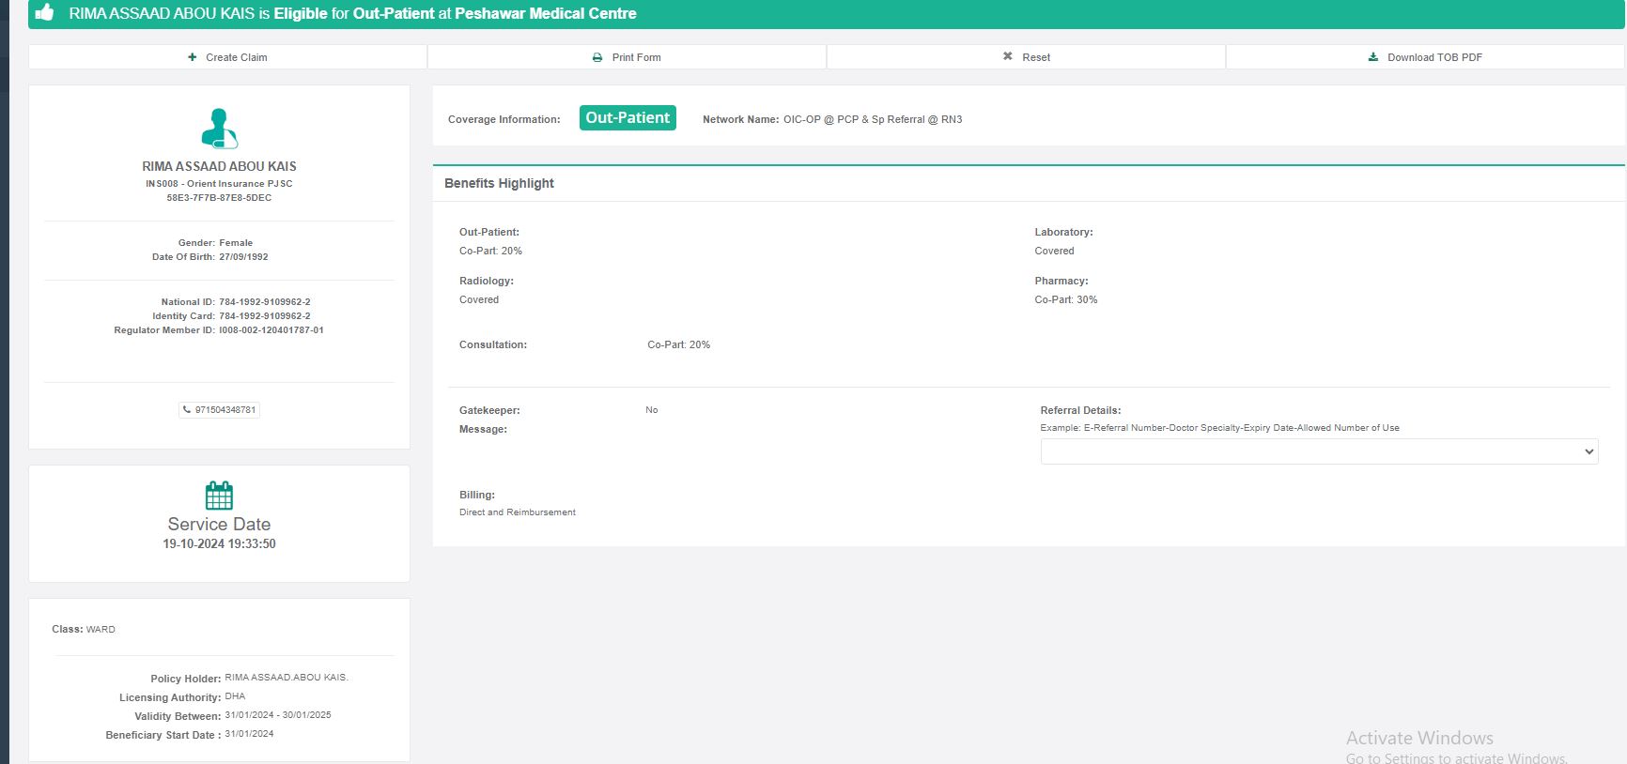1627x764 pixels.
Task: Select the Out-Patient coverage badge
Action: pos(628,118)
